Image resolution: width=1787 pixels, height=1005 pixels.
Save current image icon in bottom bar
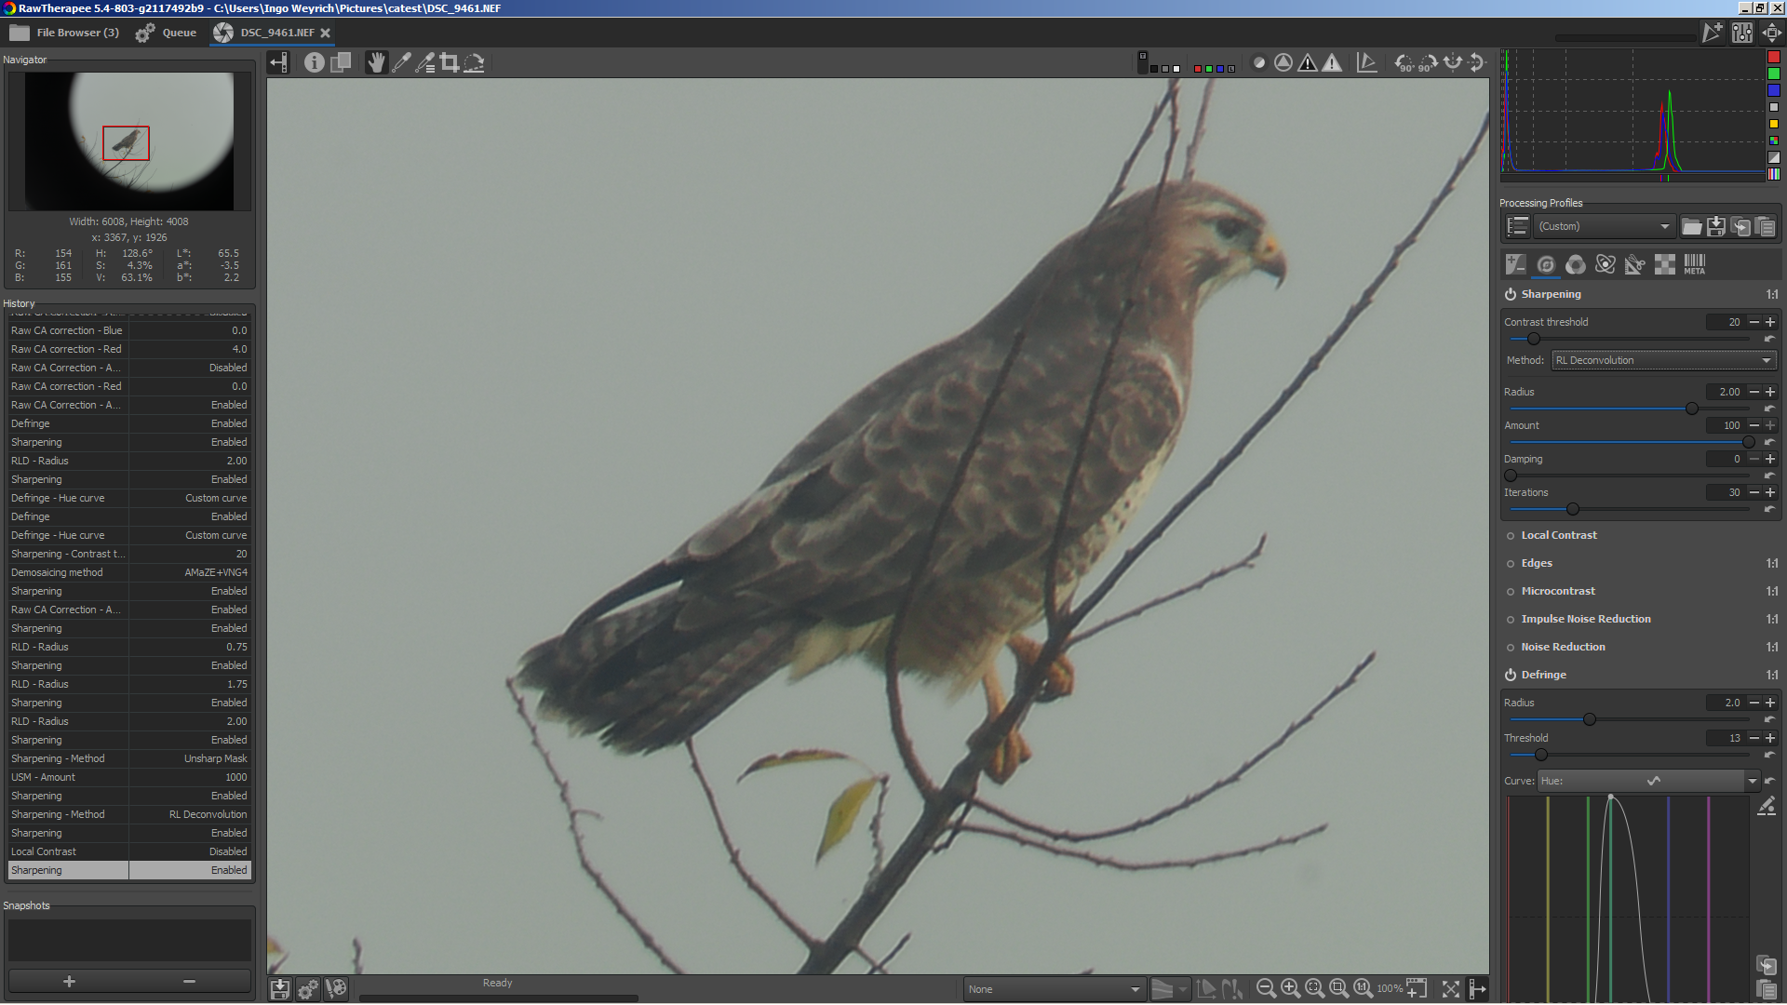(279, 989)
